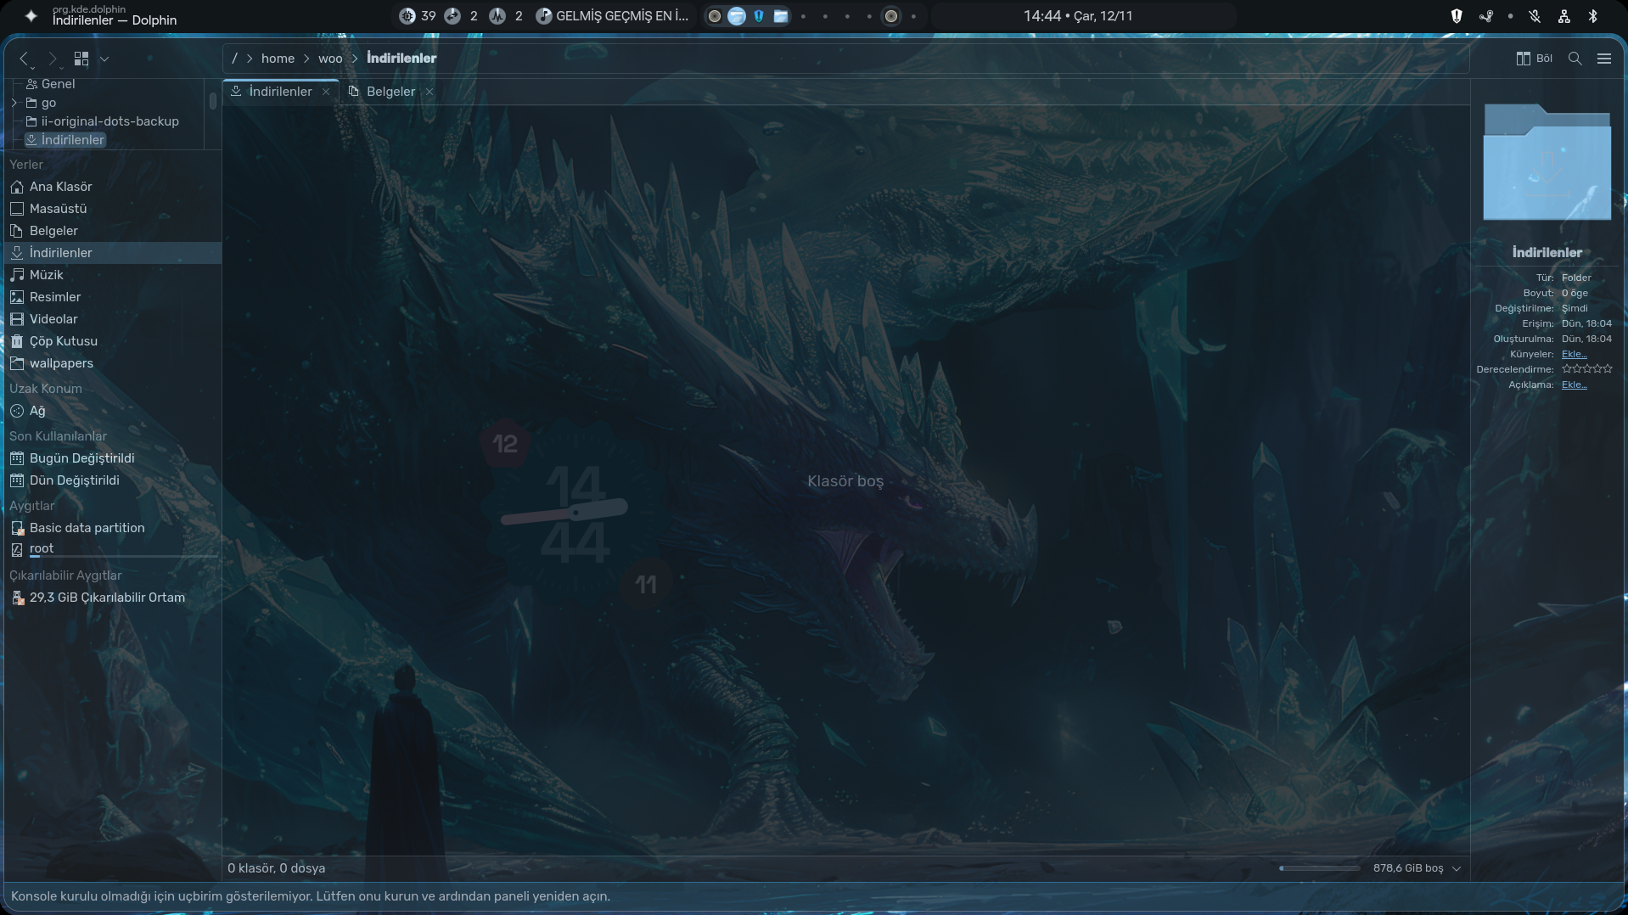This screenshot has width=1628, height=915.
Task: Set Derecelendirme rating to five stars
Action: click(1608, 369)
